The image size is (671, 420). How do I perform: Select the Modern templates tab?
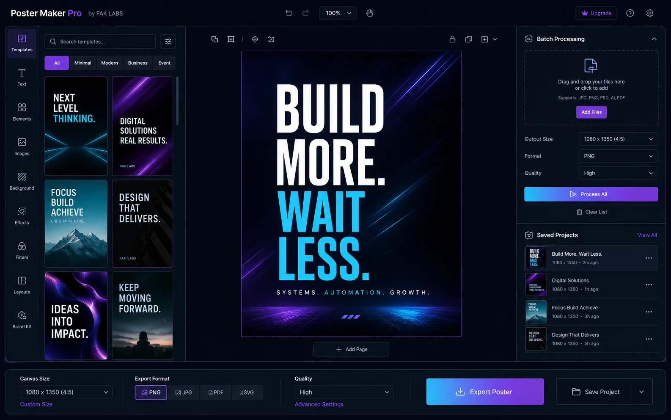pyautogui.click(x=110, y=63)
